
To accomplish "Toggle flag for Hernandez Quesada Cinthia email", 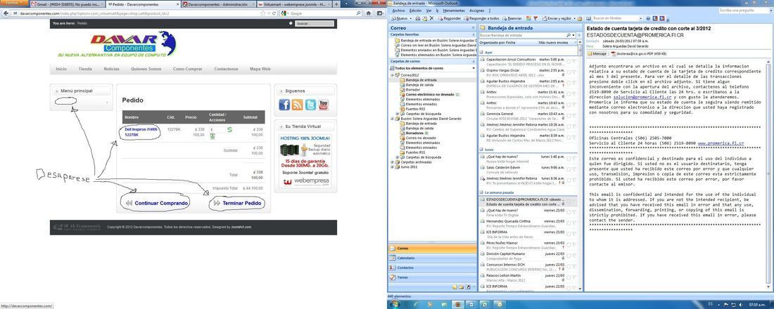I will point(574,223).
